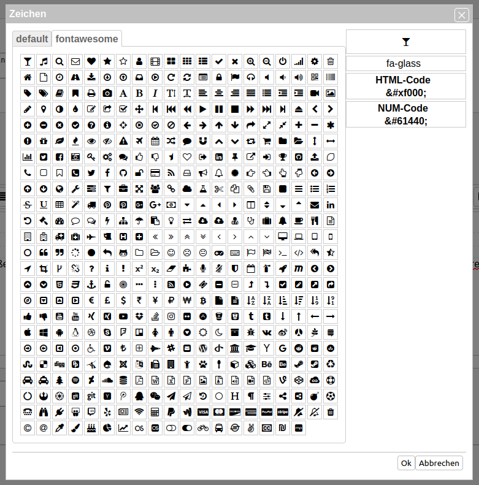The image size is (479, 485).
Task: Cancel with the Abbrechen button
Action: 439,463
